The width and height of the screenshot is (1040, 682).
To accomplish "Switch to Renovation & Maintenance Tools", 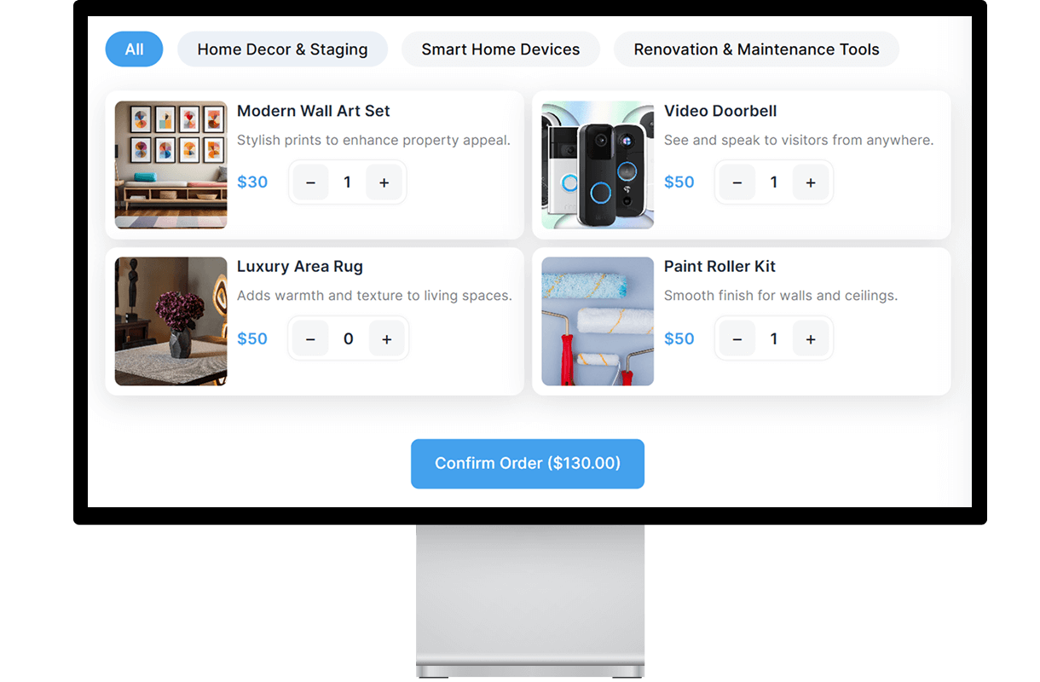I will click(756, 49).
